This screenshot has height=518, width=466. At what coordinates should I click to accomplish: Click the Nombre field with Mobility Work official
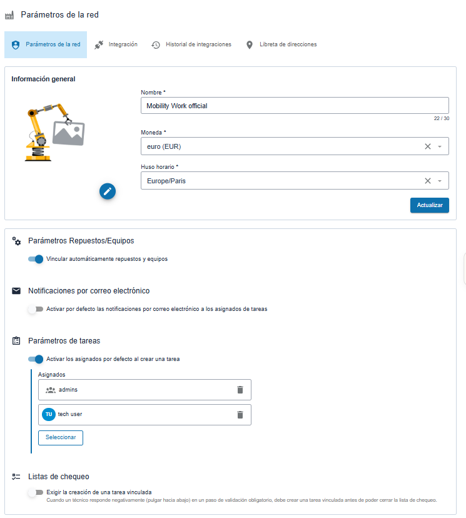click(x=295, y=106)
